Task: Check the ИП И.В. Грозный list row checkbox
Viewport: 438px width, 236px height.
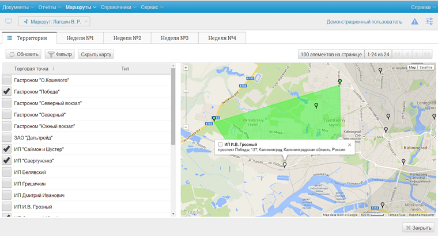Action: [7, 207]
